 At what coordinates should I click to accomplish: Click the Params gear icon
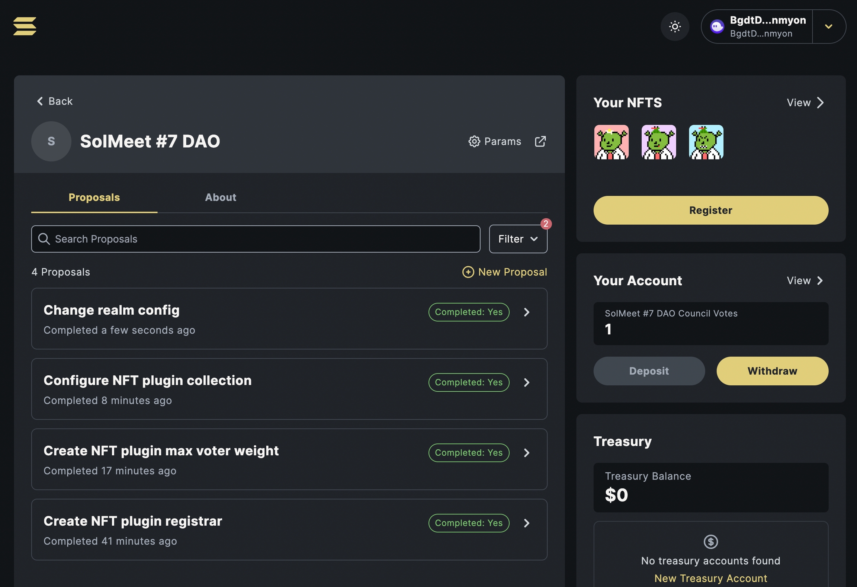(x=474, y=141)
